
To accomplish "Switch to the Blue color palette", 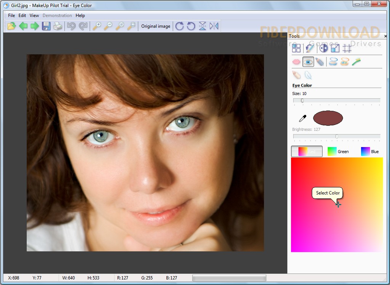I will click(369, 151).
